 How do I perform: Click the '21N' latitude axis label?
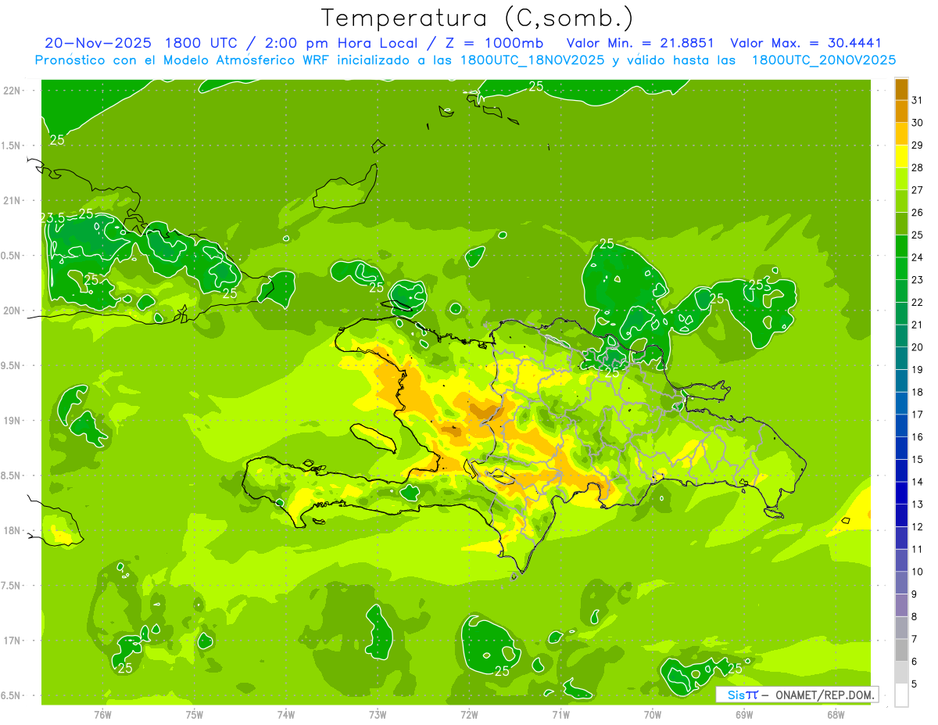point(13,200)
